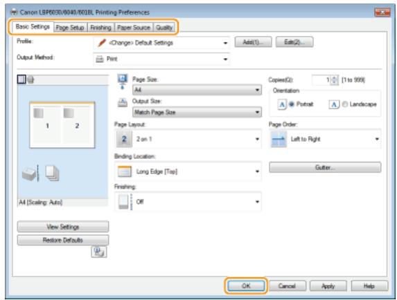Click the Portrait letter A icon
The width and height of the screenshot is (397, 300).
(282, 104)
